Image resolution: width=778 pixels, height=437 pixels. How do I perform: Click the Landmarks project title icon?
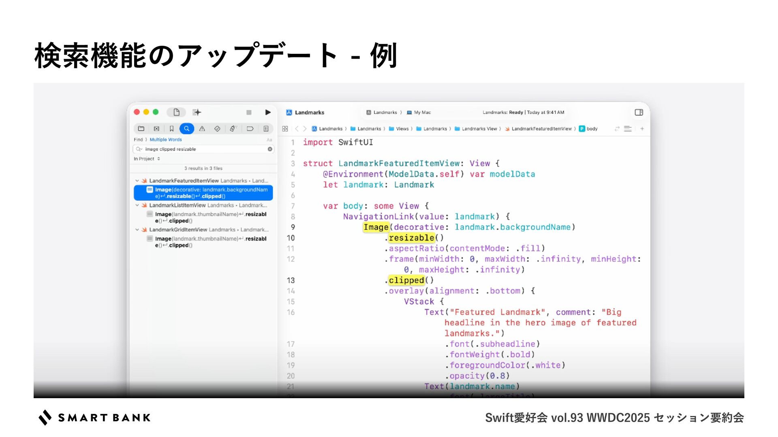pos(289,112)
